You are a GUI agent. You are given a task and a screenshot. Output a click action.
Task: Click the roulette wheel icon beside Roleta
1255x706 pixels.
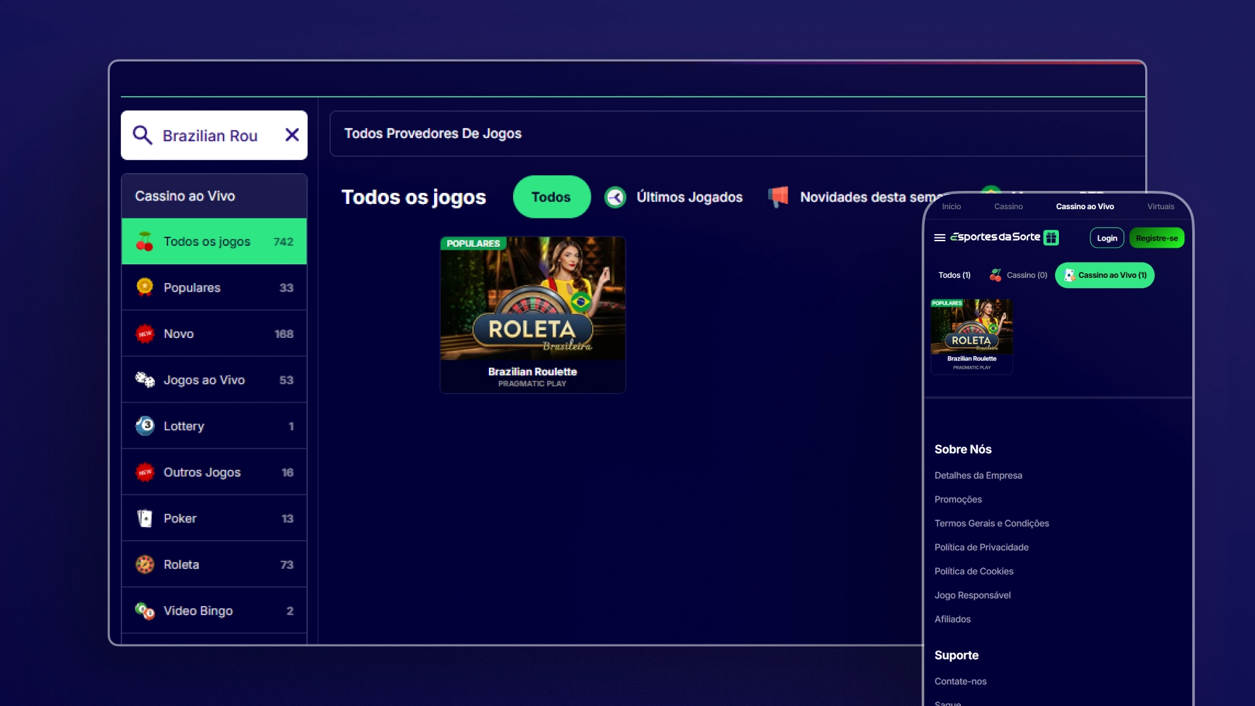144,564
